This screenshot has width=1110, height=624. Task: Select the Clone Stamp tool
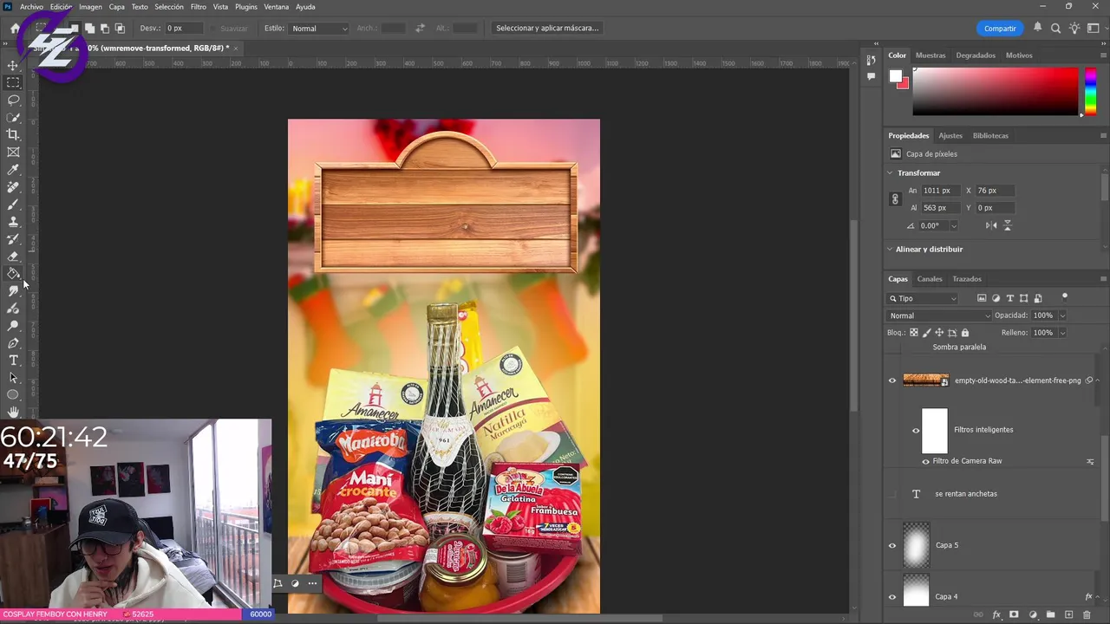(13, 221)
